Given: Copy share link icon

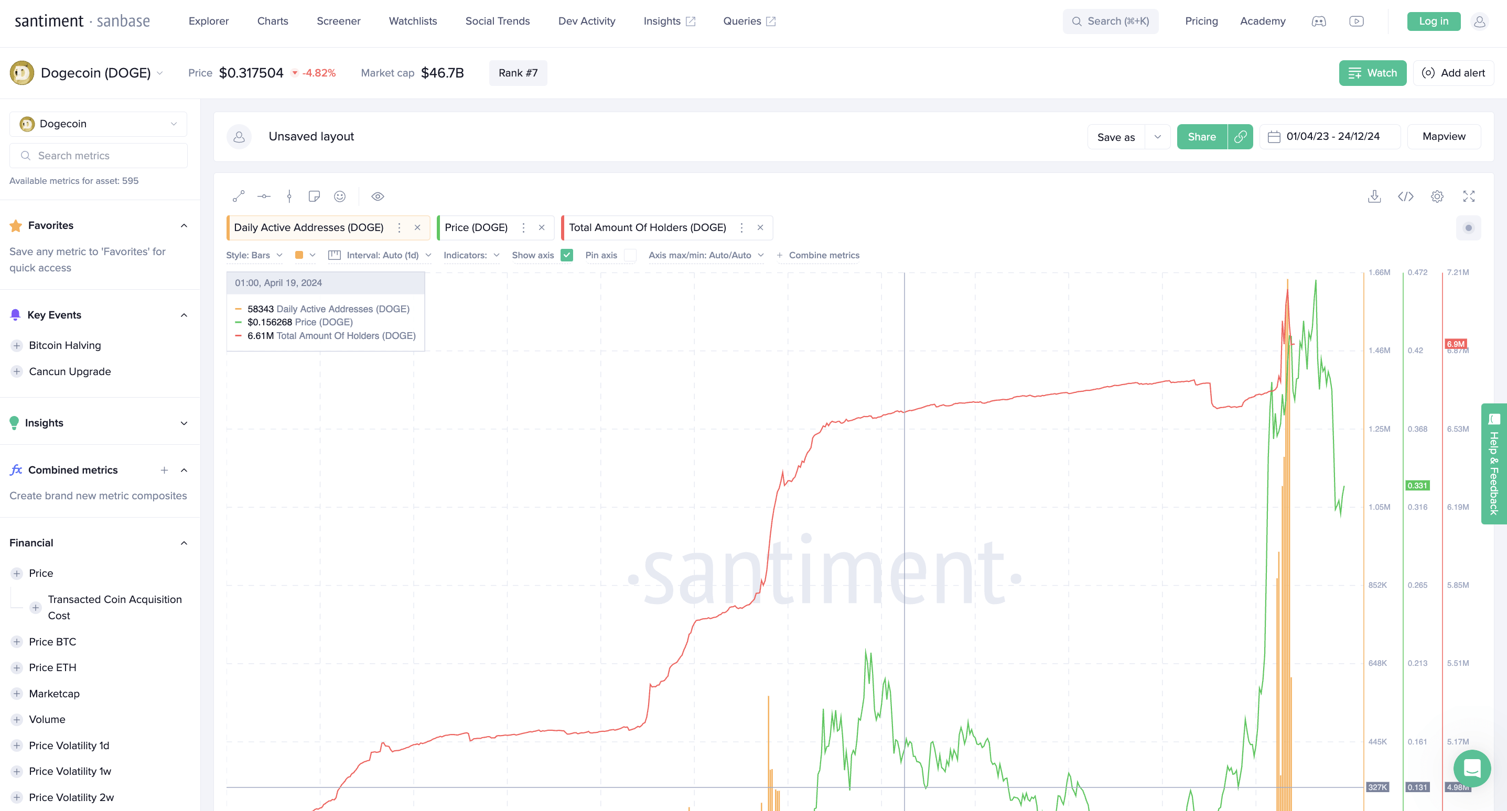Looking at the screenshot, I should 1240,137.
